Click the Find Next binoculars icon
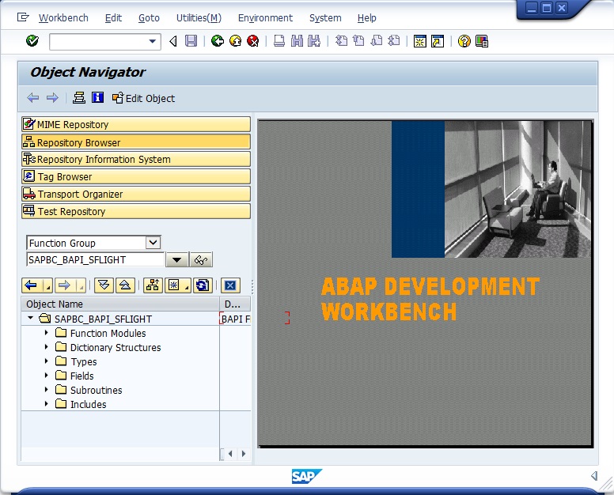The width and height of the screenshot is (614, 495). point(314,40)
